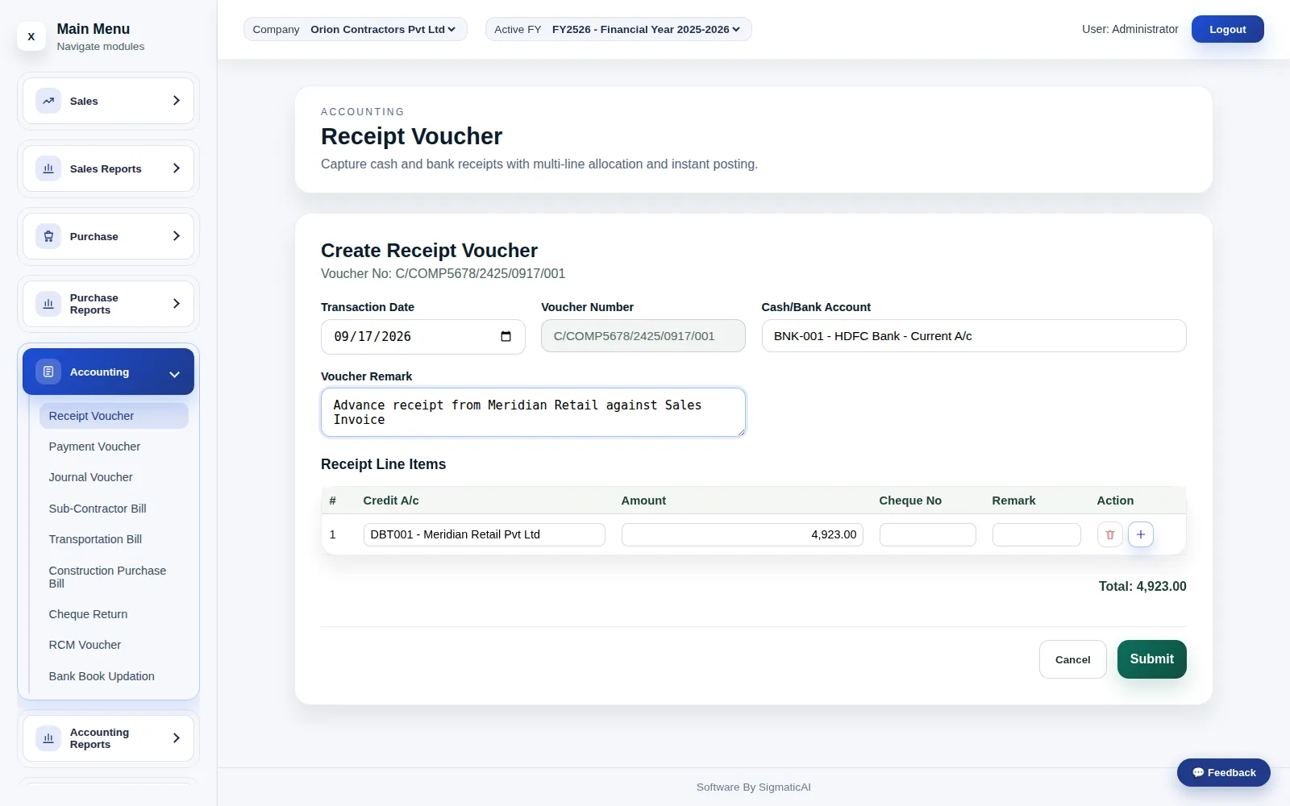Click the Transaction Date field
The width and height of the screenshot is (1290, 806).
tap(422, 337)
